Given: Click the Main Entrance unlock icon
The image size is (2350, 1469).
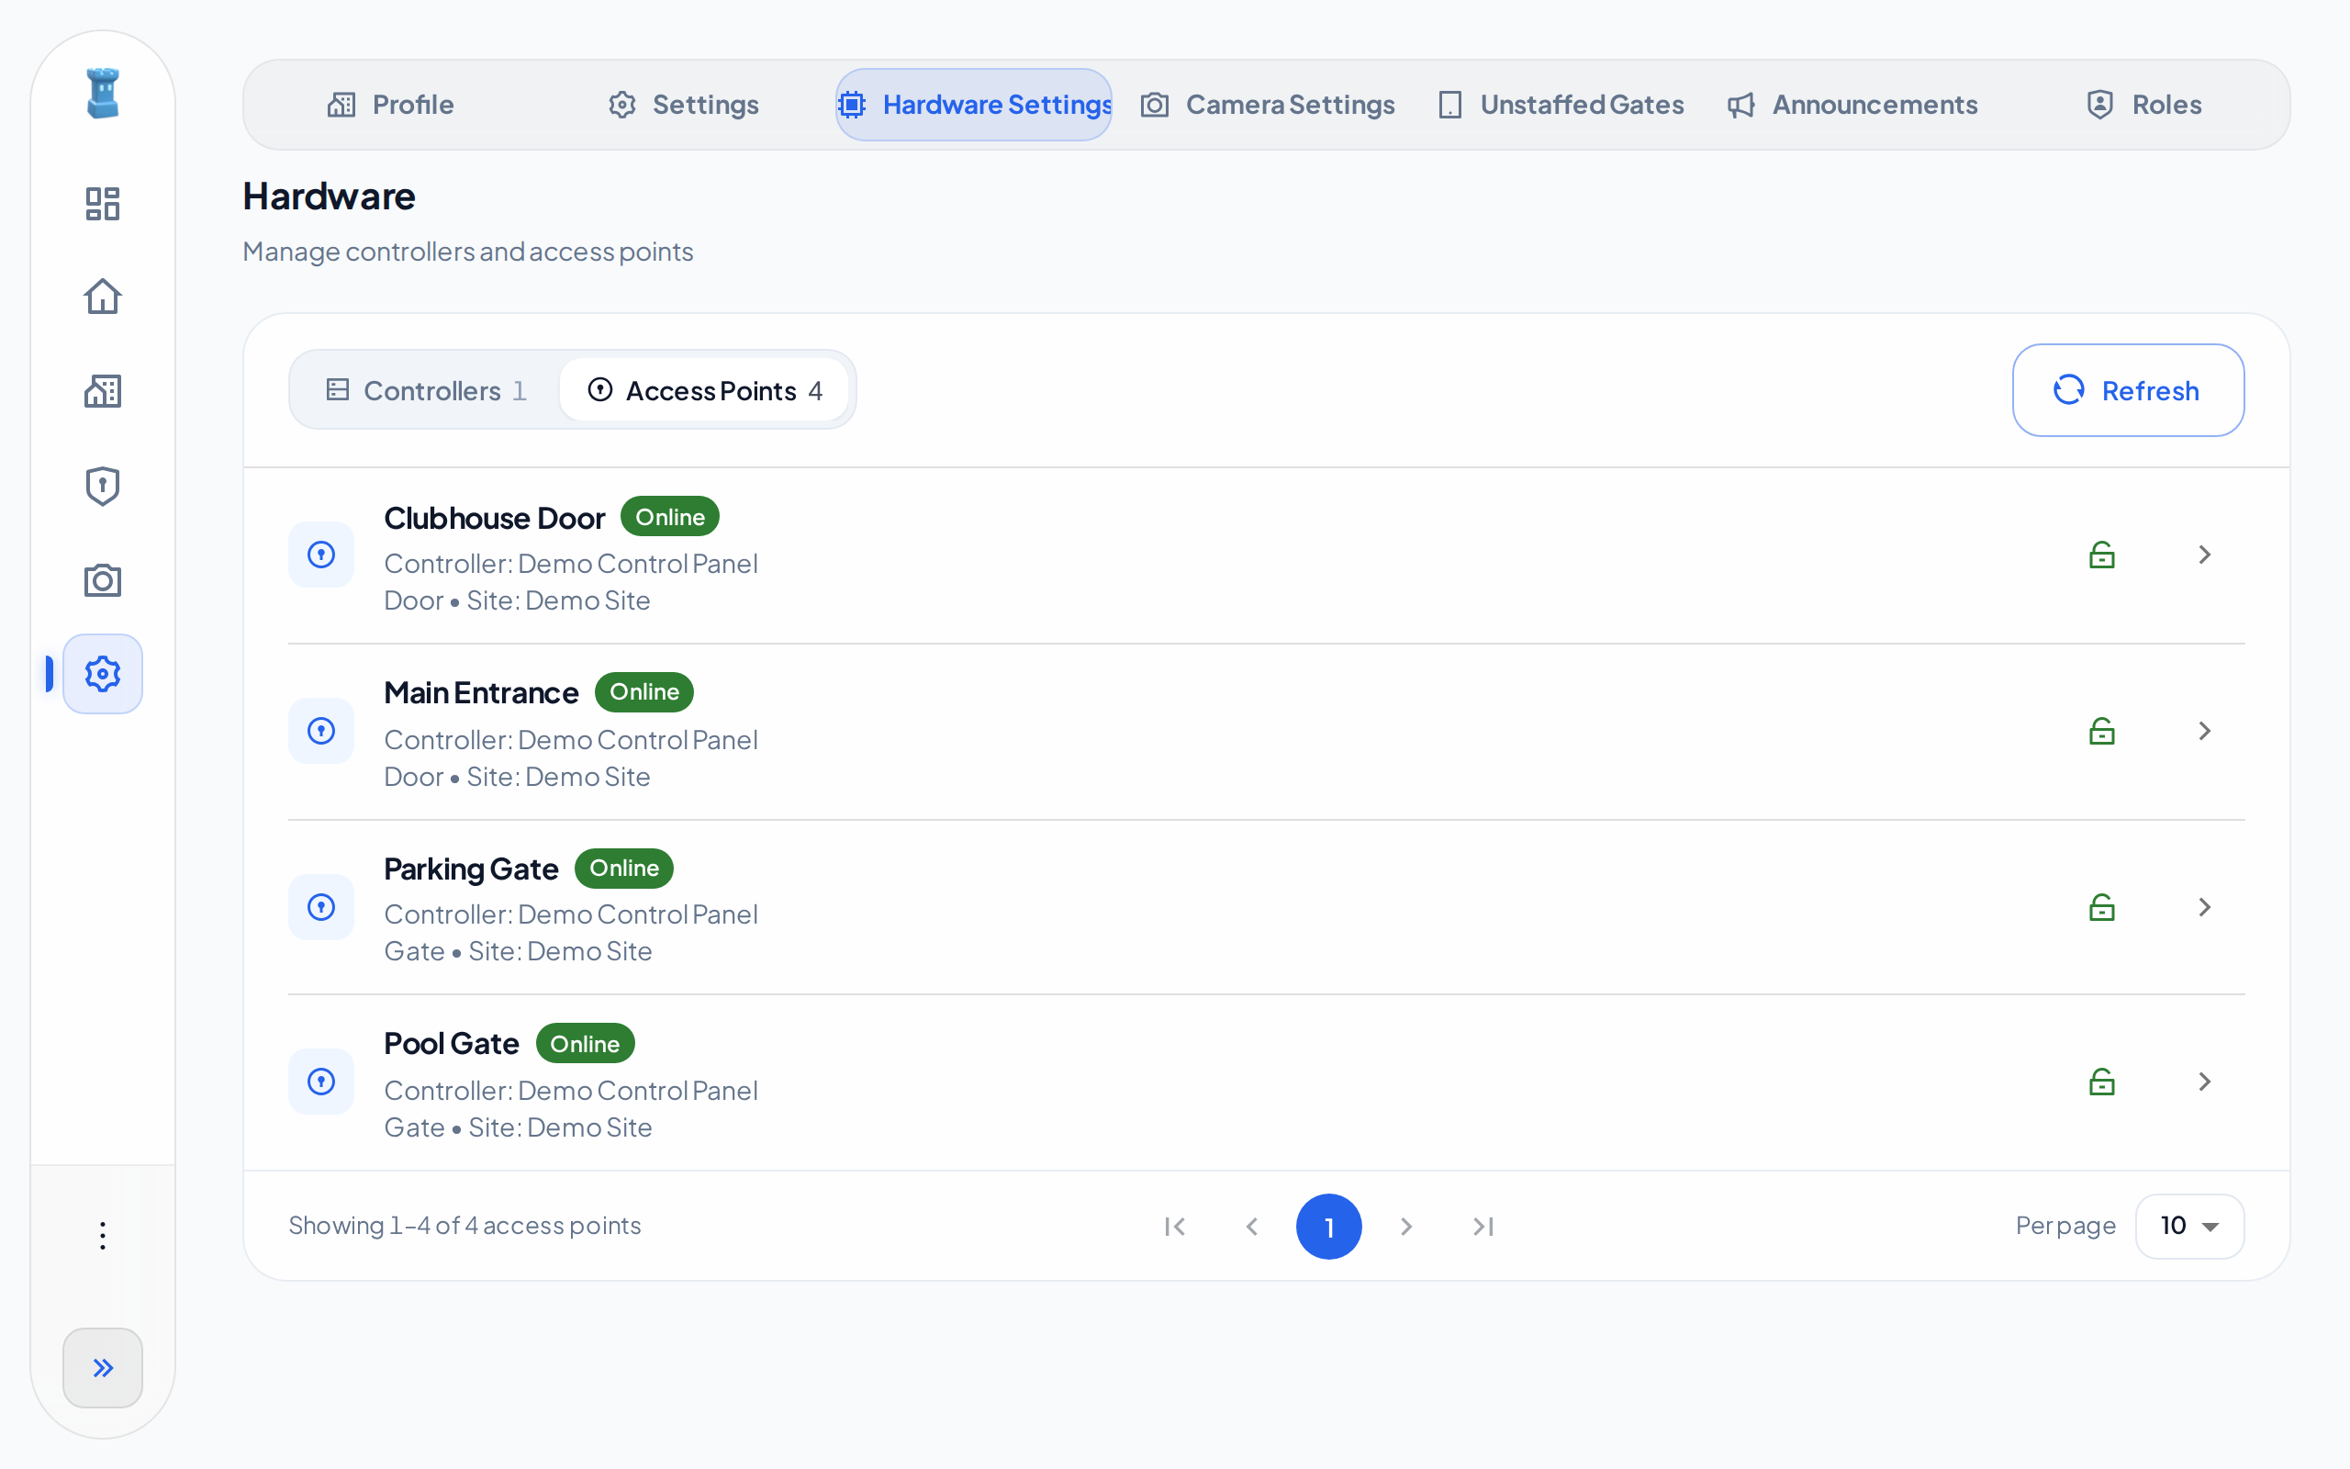Looking at the screenshot, I should click(2102, 731).
